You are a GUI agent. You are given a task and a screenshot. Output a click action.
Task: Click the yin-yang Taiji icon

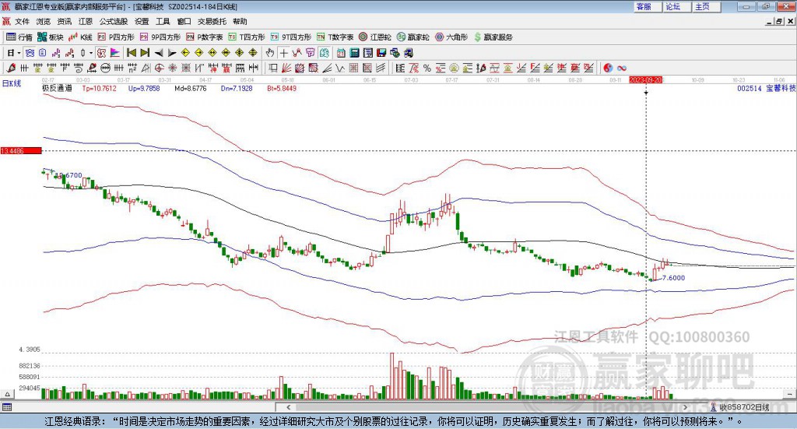tap(608, 68)
